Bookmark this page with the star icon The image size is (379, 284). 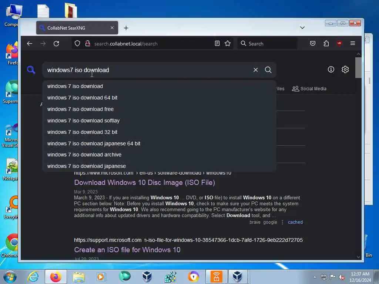(228, 44)
